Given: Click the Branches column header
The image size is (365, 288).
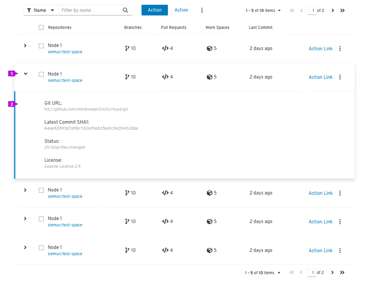Looking at the screenshot, I should [133, 27].
